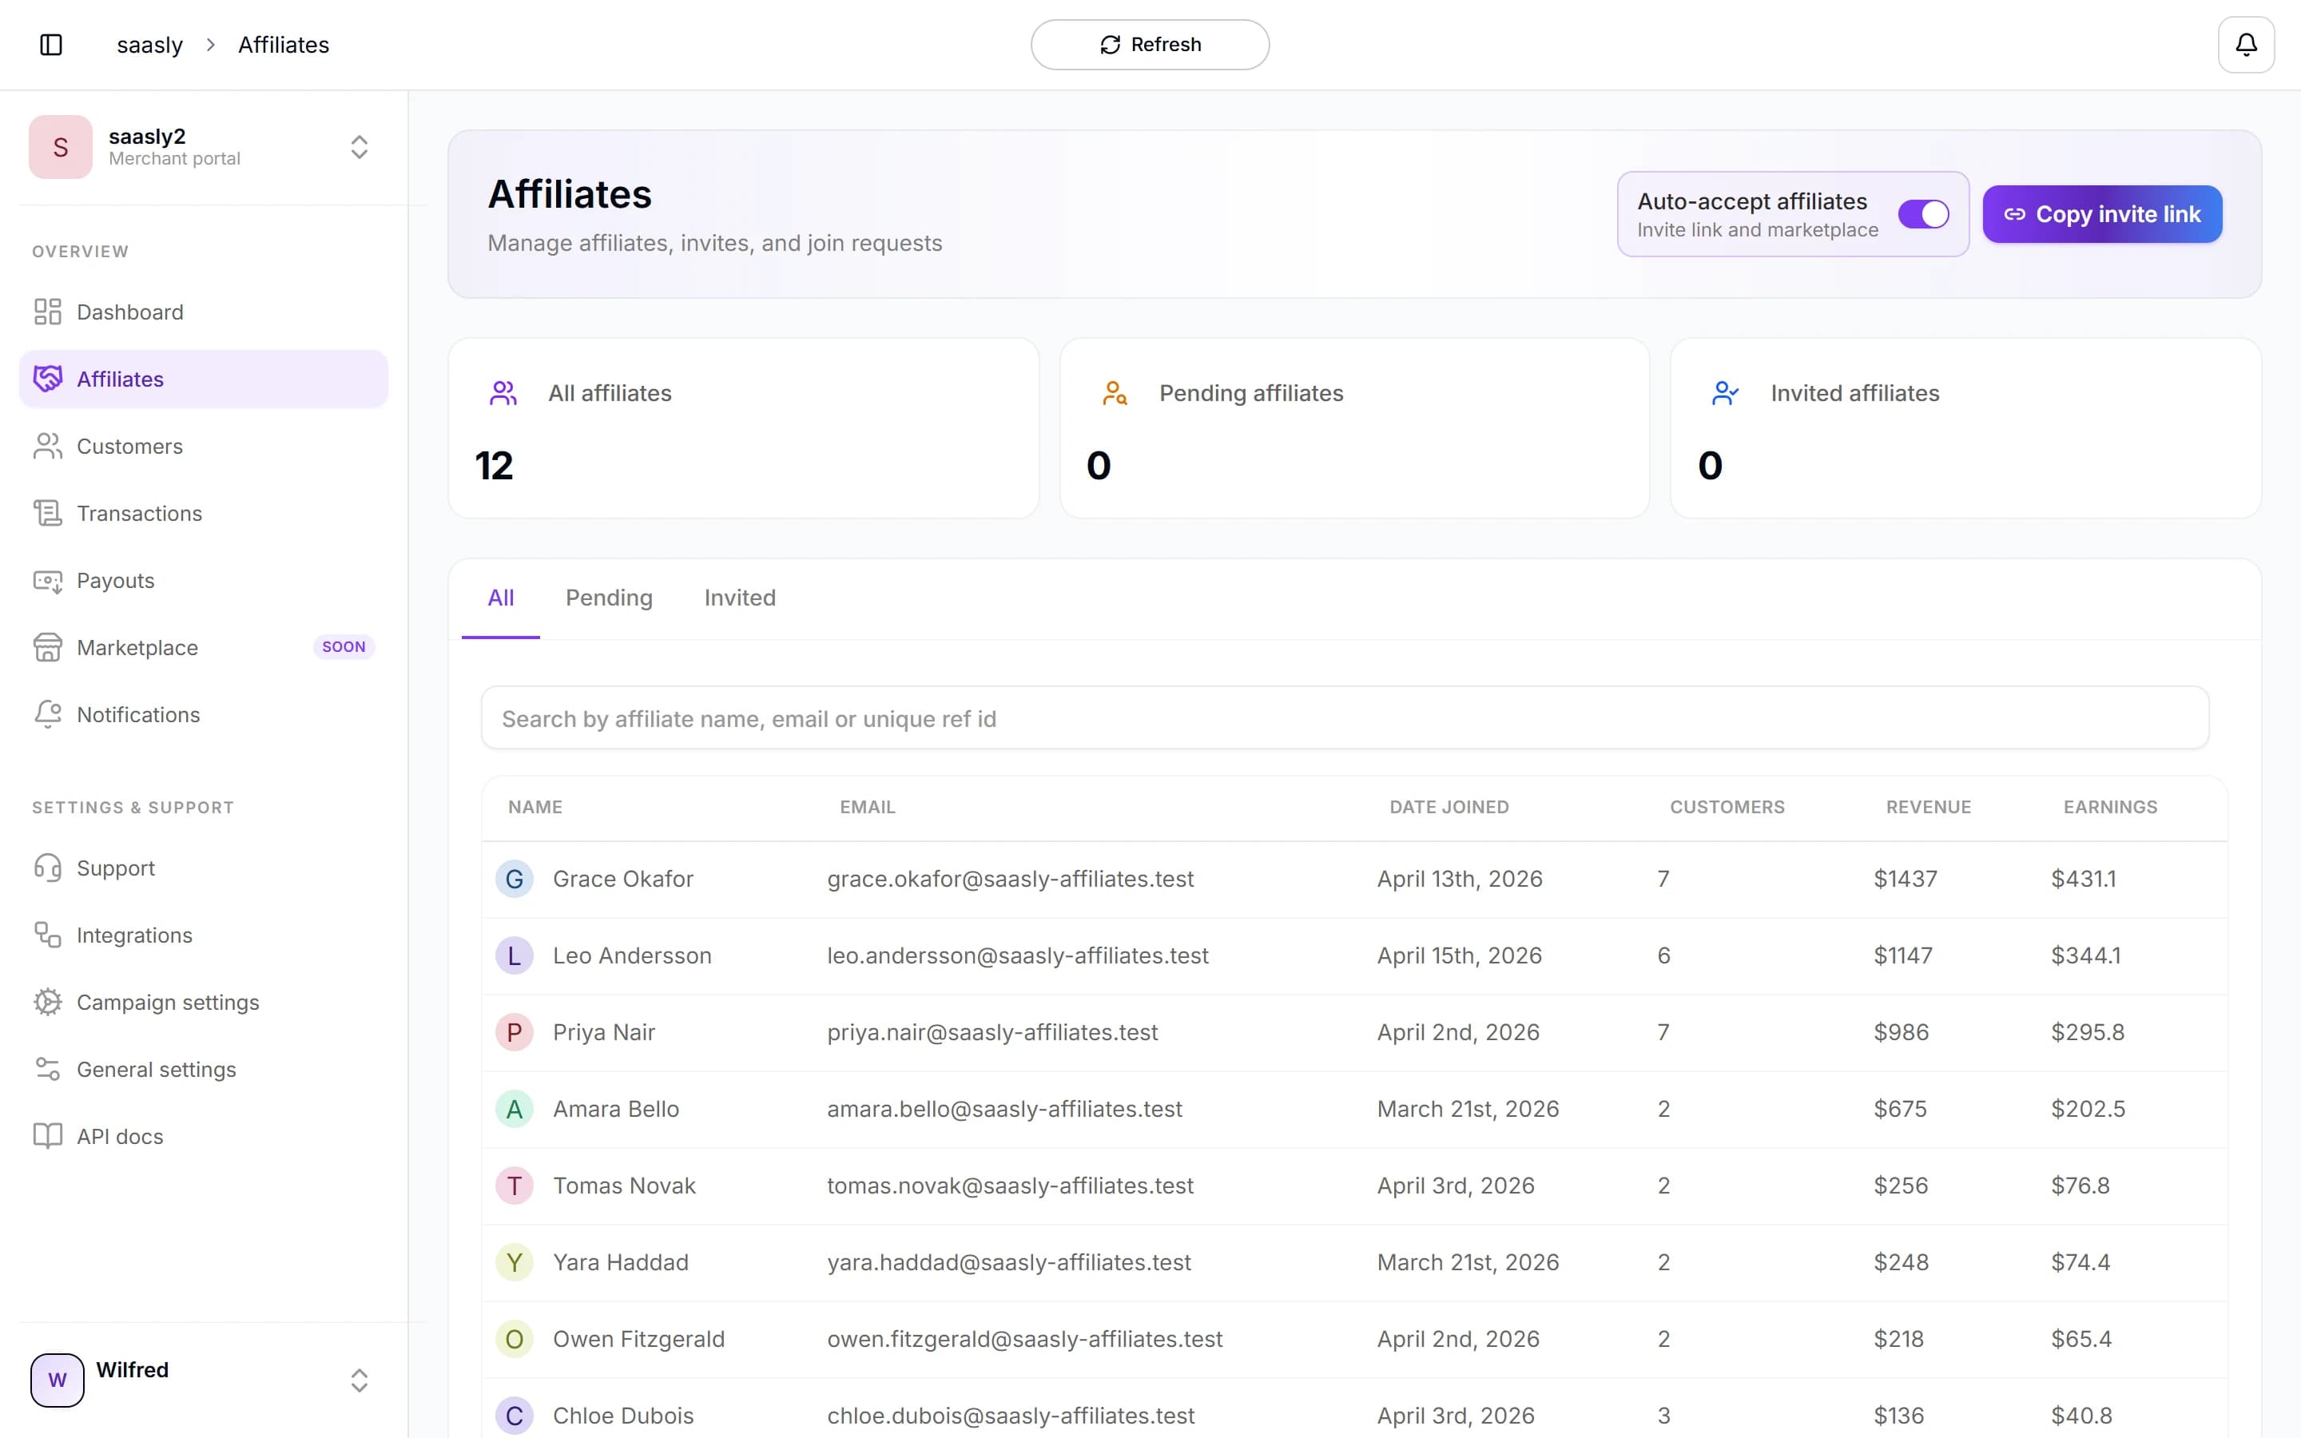Click the Invited affiliates card icon
2301x1438 pixels.
click(1725, 393)
